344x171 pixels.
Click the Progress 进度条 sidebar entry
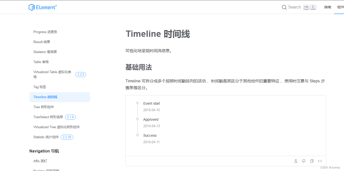(x=45, y=32)
